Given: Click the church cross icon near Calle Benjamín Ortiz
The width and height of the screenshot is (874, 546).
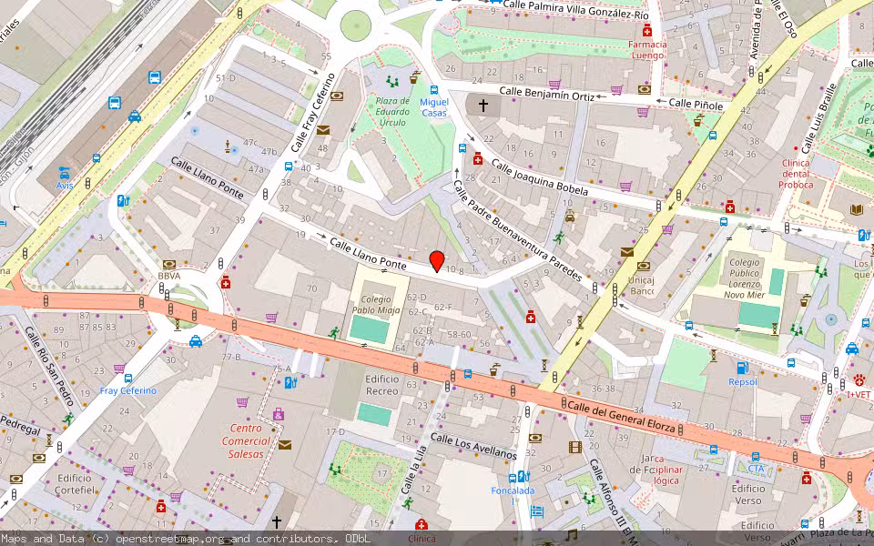Looking at the screenshot, I should click(483, 105).
